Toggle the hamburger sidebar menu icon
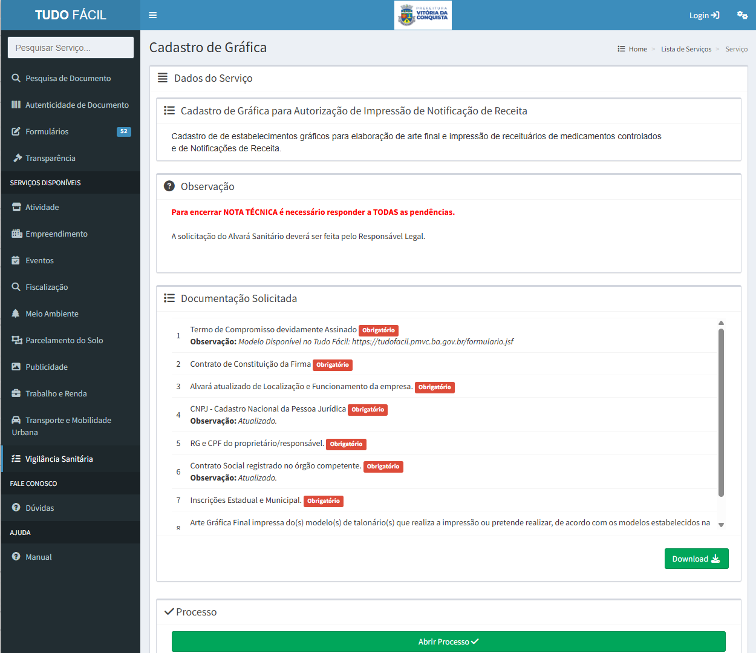Viewport: 756px width, 653px height. click(x=153, y=15)
